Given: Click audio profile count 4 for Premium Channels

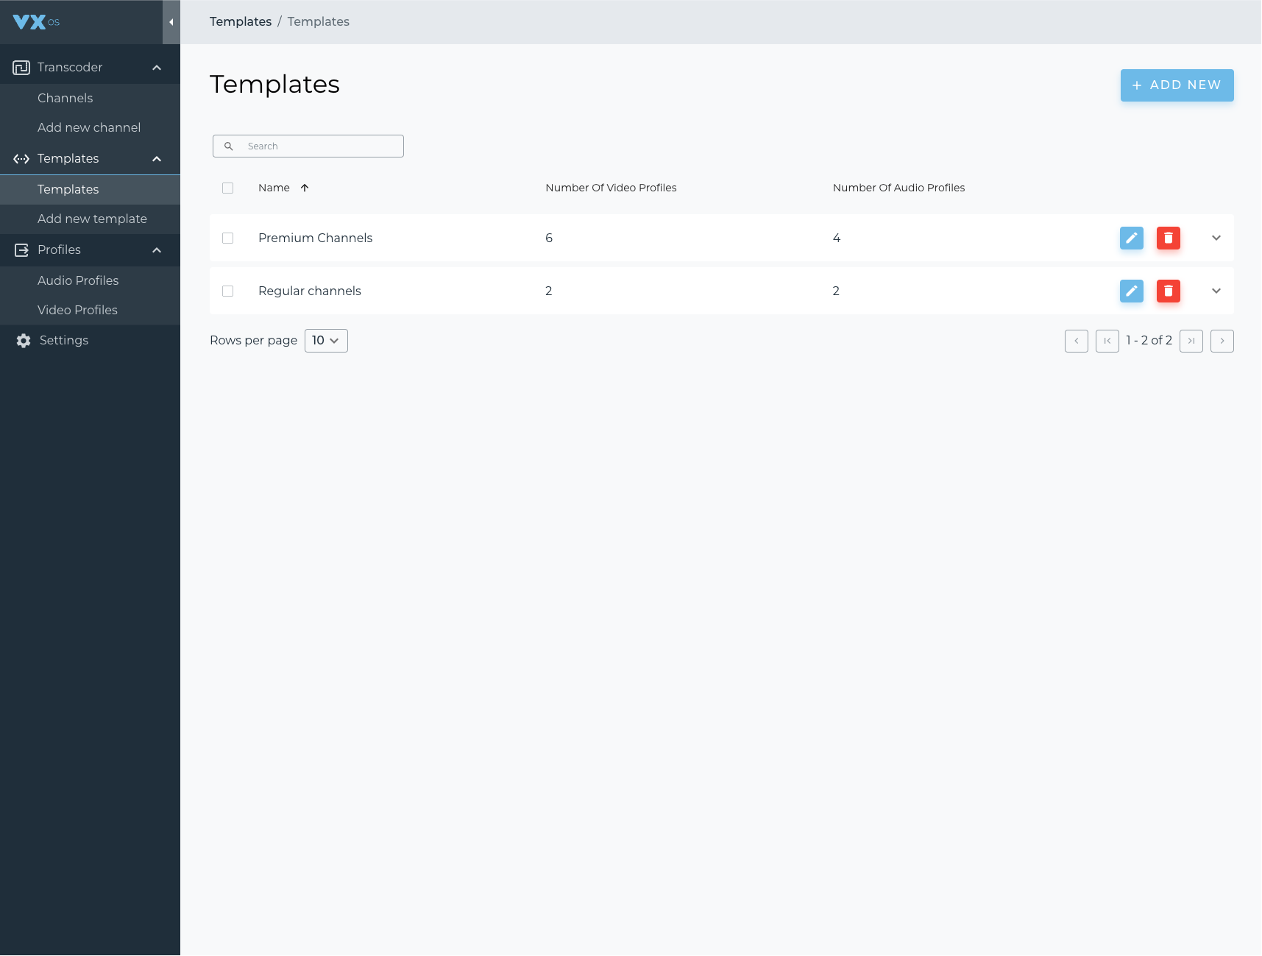Looking at the screenshot, I should 837,238.
